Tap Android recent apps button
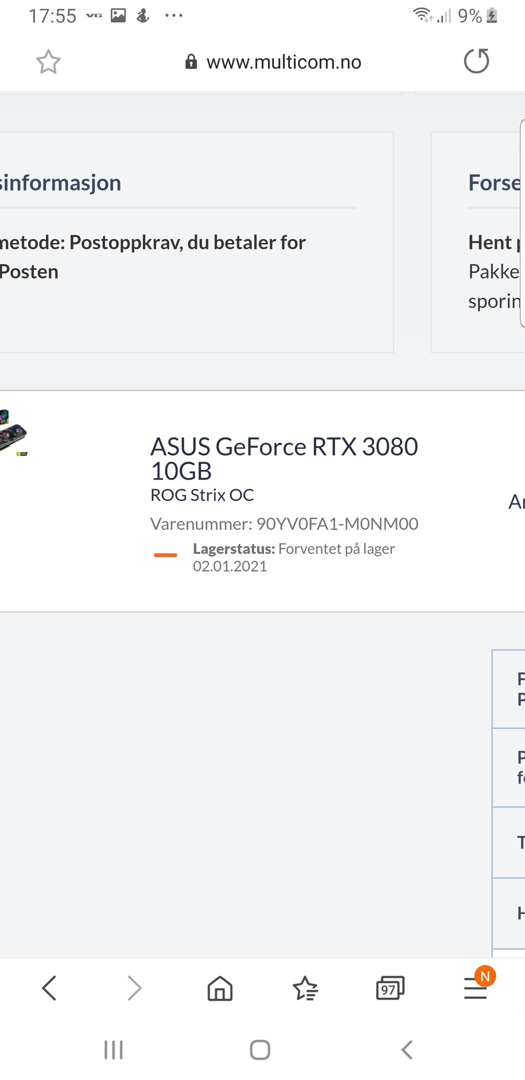The height and width of the screenshot is (1080, 525). (x=113, y=1049)
